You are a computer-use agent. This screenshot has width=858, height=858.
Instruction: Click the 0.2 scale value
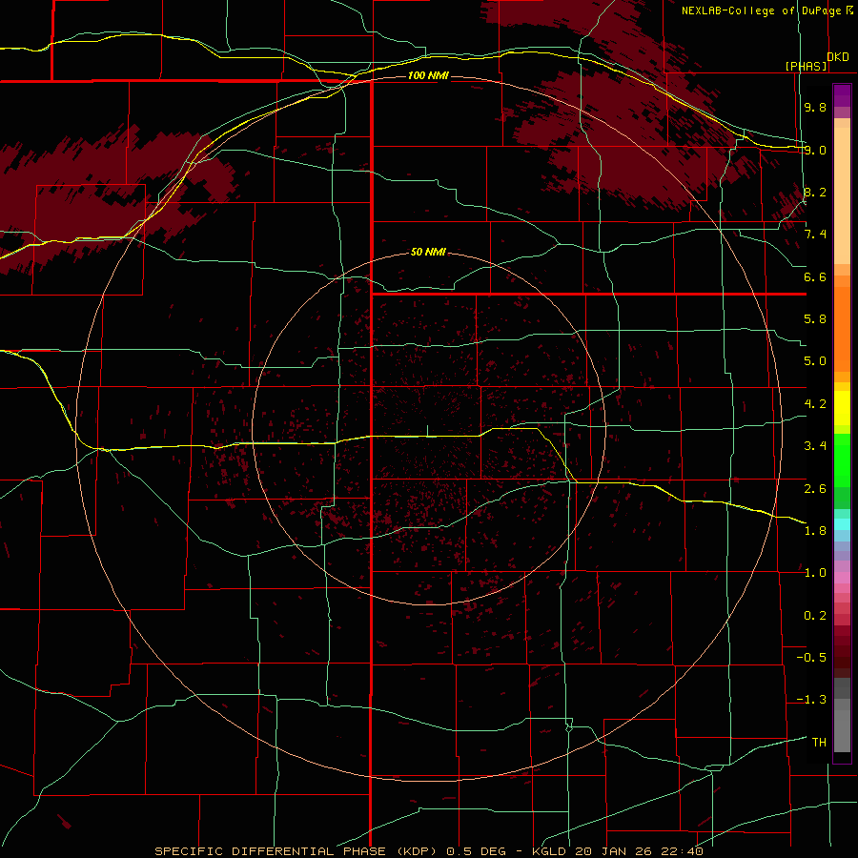[x=815, y=616]
